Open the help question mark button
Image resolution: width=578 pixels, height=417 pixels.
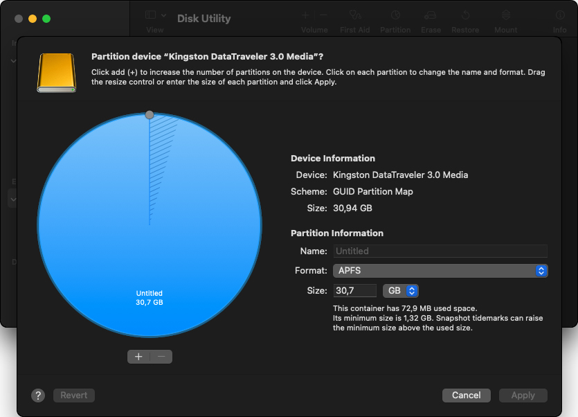click(38, 395)
